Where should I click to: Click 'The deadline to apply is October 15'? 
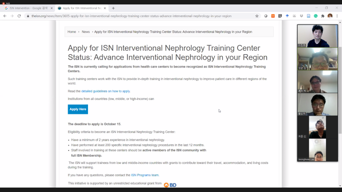point(94,124)
